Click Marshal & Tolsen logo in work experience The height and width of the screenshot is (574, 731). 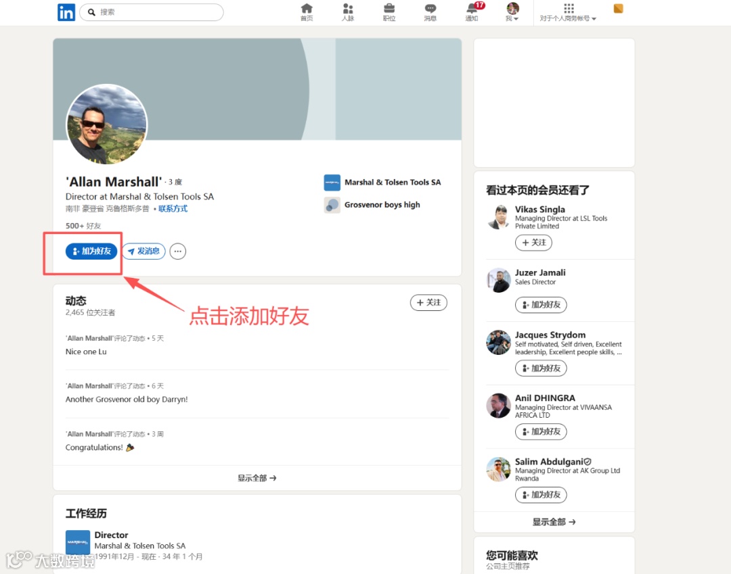click(x=78, y=542)
